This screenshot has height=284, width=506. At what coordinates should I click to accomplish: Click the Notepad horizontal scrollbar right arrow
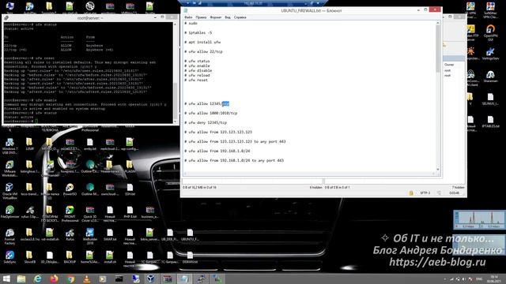[x=433, y=174]
